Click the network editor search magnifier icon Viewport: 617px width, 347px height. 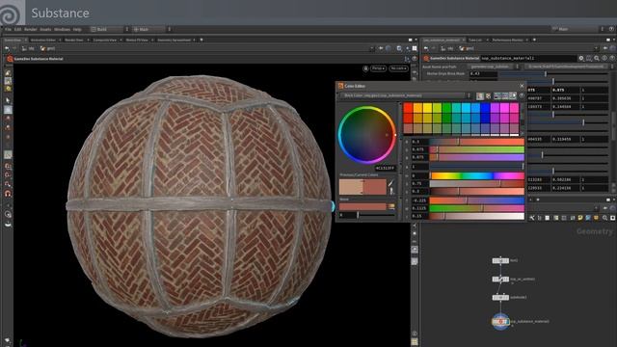[x=604, y=218]
